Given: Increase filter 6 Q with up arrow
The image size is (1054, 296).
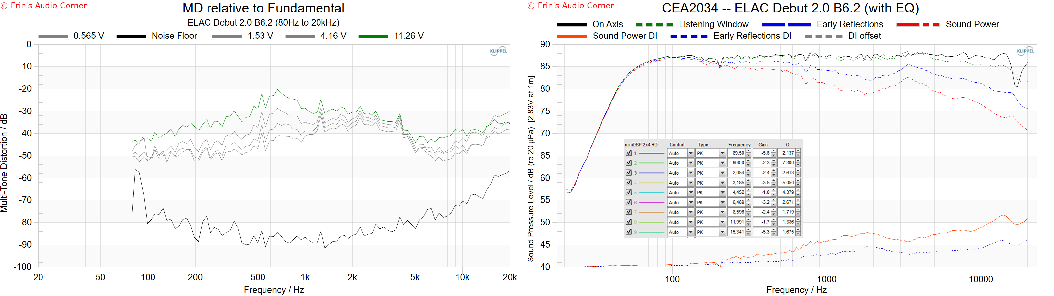Looking at the screenshot, I should pyautogui.click(x=798, y=200).
